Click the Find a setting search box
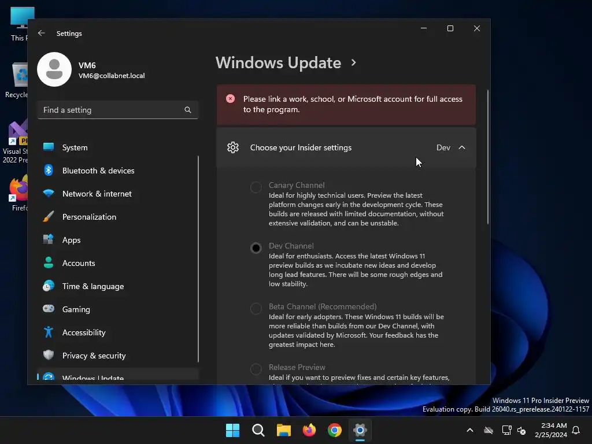 click(117, 110)
